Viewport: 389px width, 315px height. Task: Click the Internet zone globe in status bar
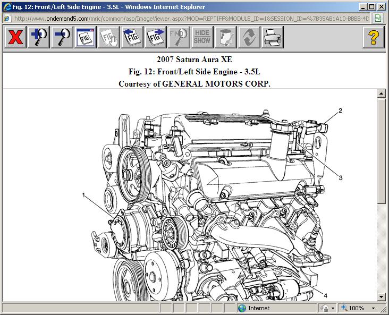[242, 308]
